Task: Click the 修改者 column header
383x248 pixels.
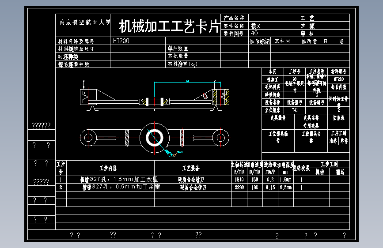Action: [309, 41]
